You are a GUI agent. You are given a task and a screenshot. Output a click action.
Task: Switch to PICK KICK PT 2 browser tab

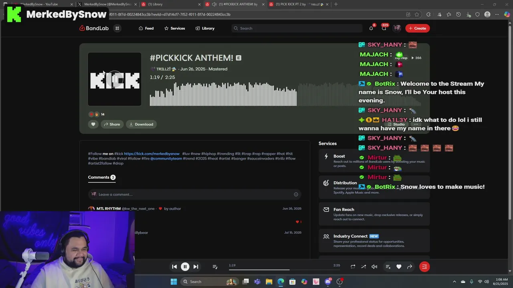coord(299,4)
